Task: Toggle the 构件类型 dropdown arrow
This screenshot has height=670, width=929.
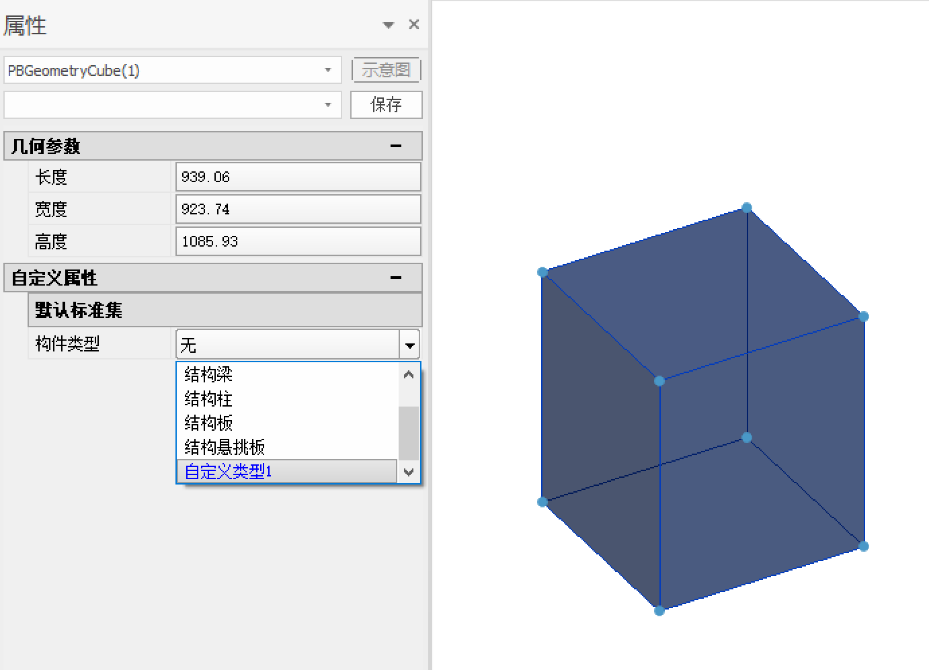Action: pyautogui.click(x=409, y=345)
